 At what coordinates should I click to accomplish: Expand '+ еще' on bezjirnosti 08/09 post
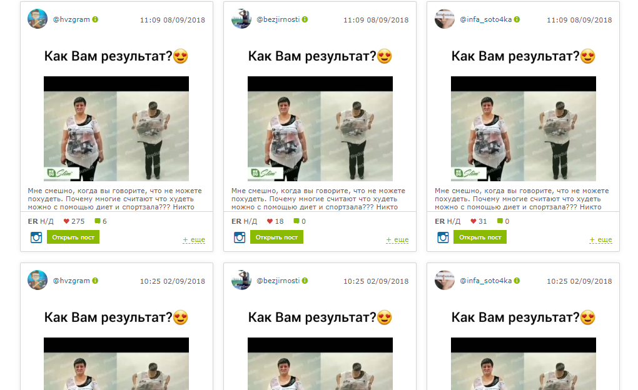coord(397,239)
